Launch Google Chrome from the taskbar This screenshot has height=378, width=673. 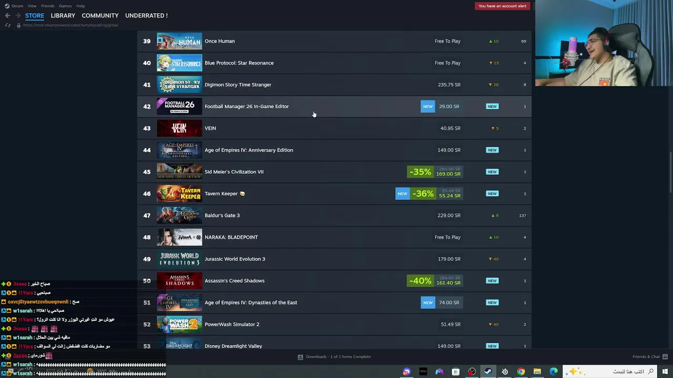pos(521,372)
